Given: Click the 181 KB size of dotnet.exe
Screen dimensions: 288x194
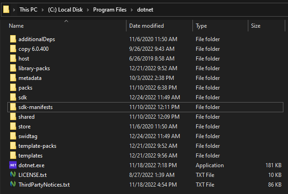Looking at the screenshot, I should [273, 165].
